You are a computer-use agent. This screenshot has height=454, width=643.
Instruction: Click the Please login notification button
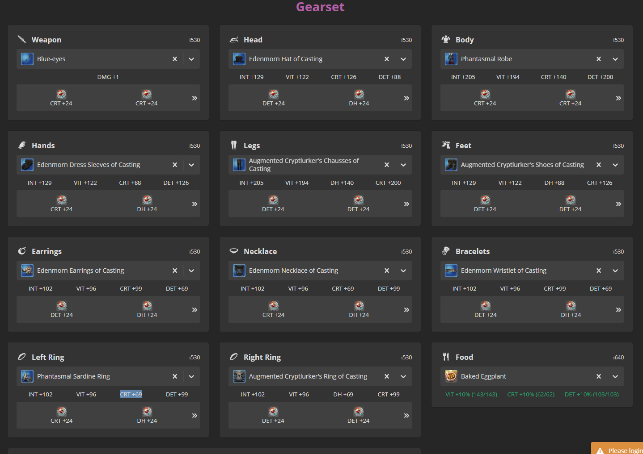point(619,449)
